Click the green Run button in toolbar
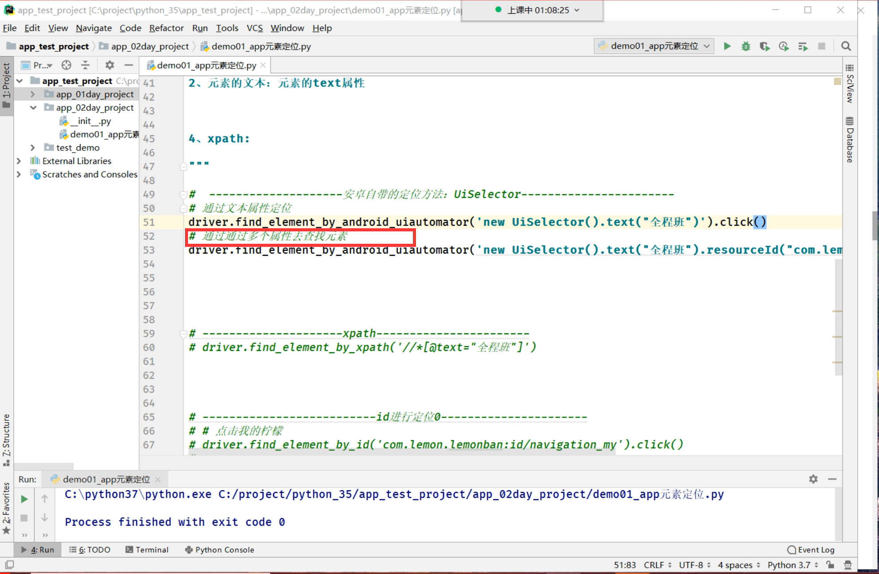Viewport: 879px width, 574px height. tap(727, 46)
